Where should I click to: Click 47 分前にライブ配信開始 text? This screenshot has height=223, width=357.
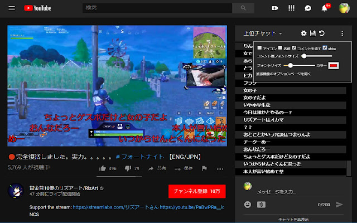coord(55,194)
